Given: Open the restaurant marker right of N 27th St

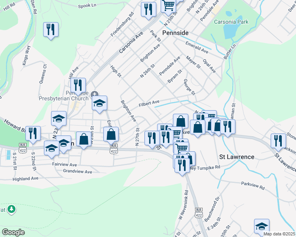Looking at the screenshot, I should pyautogui.click(x=152, y=138).
